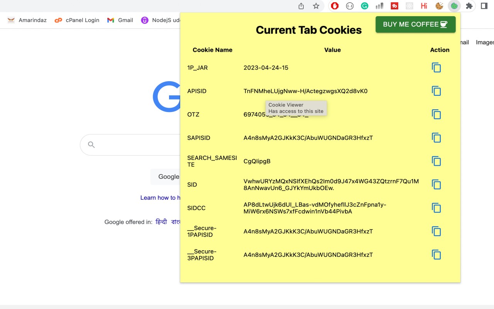Open the cPanel Login bookmark
The width and height of the screenshot is (494, 309).
pos(77,20)
